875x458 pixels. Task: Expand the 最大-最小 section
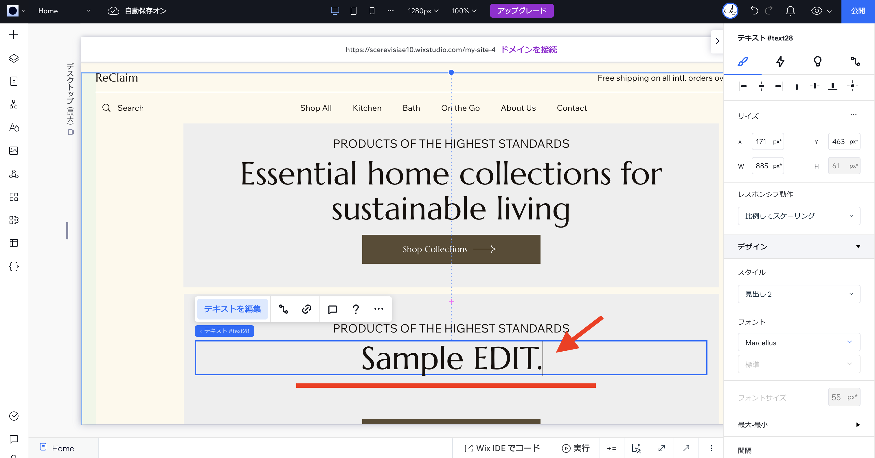(858, 425)
